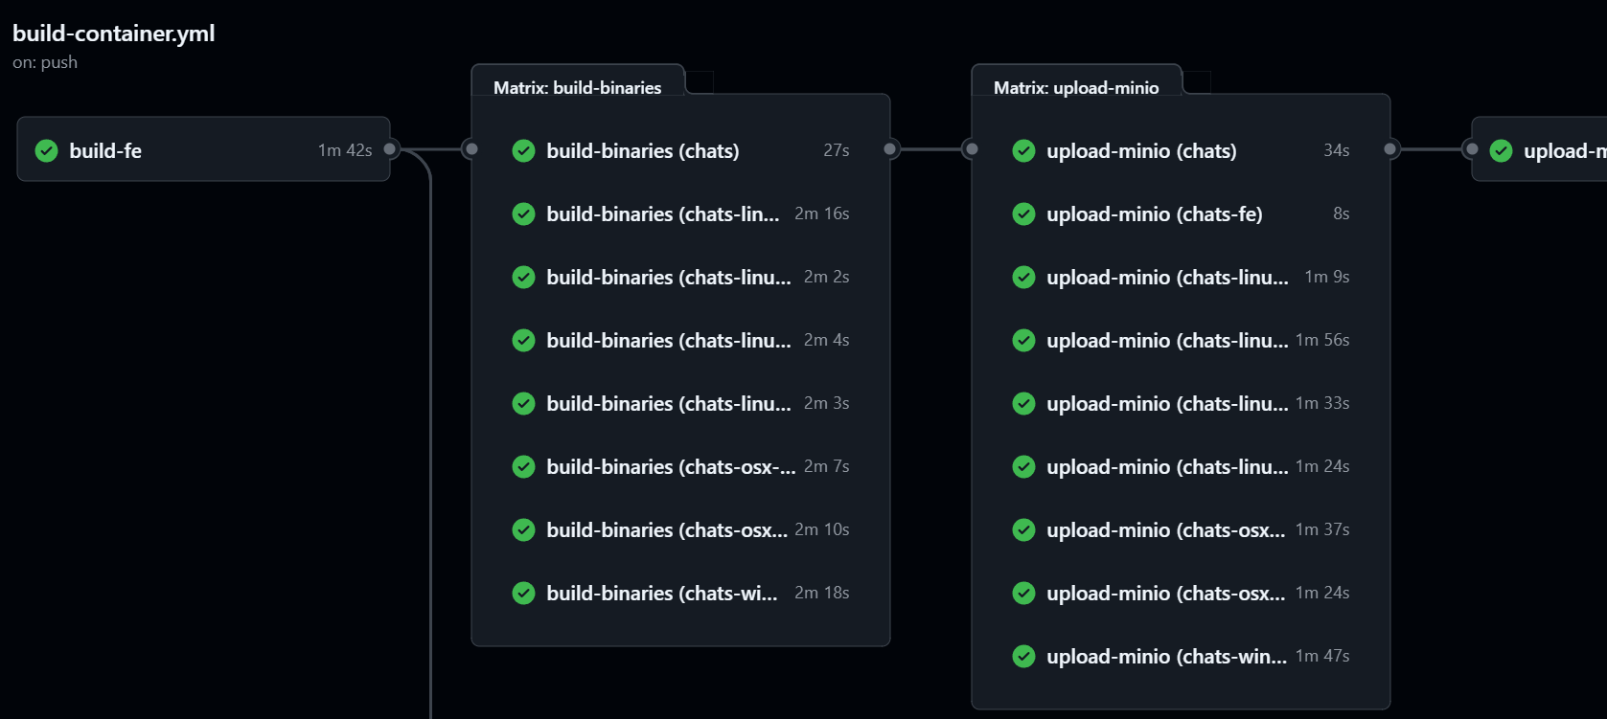
Task: Select the Matrix: upload-minio tab
Action: click(x=1076, y=87)
